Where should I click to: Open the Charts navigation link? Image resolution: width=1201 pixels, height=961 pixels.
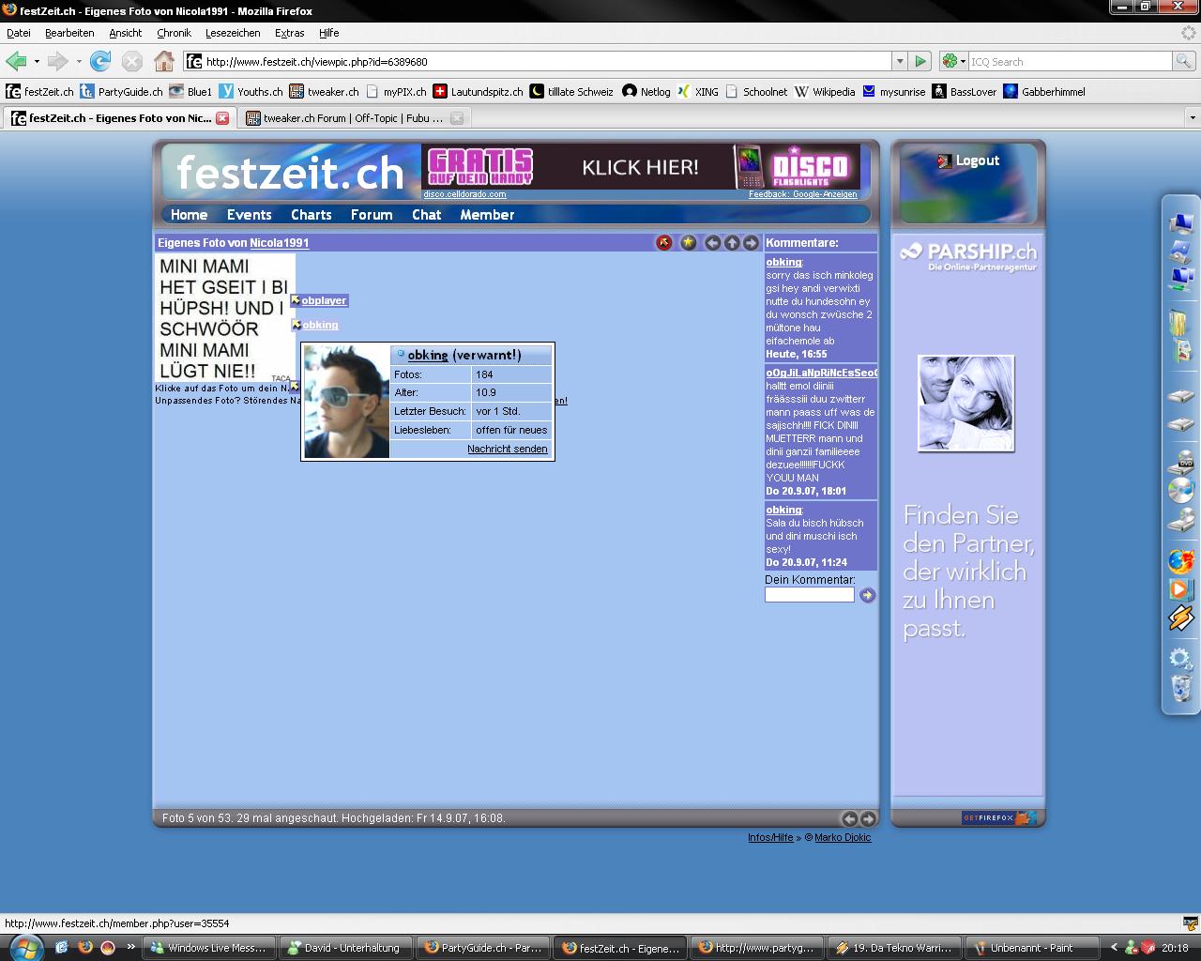(311, 215)
